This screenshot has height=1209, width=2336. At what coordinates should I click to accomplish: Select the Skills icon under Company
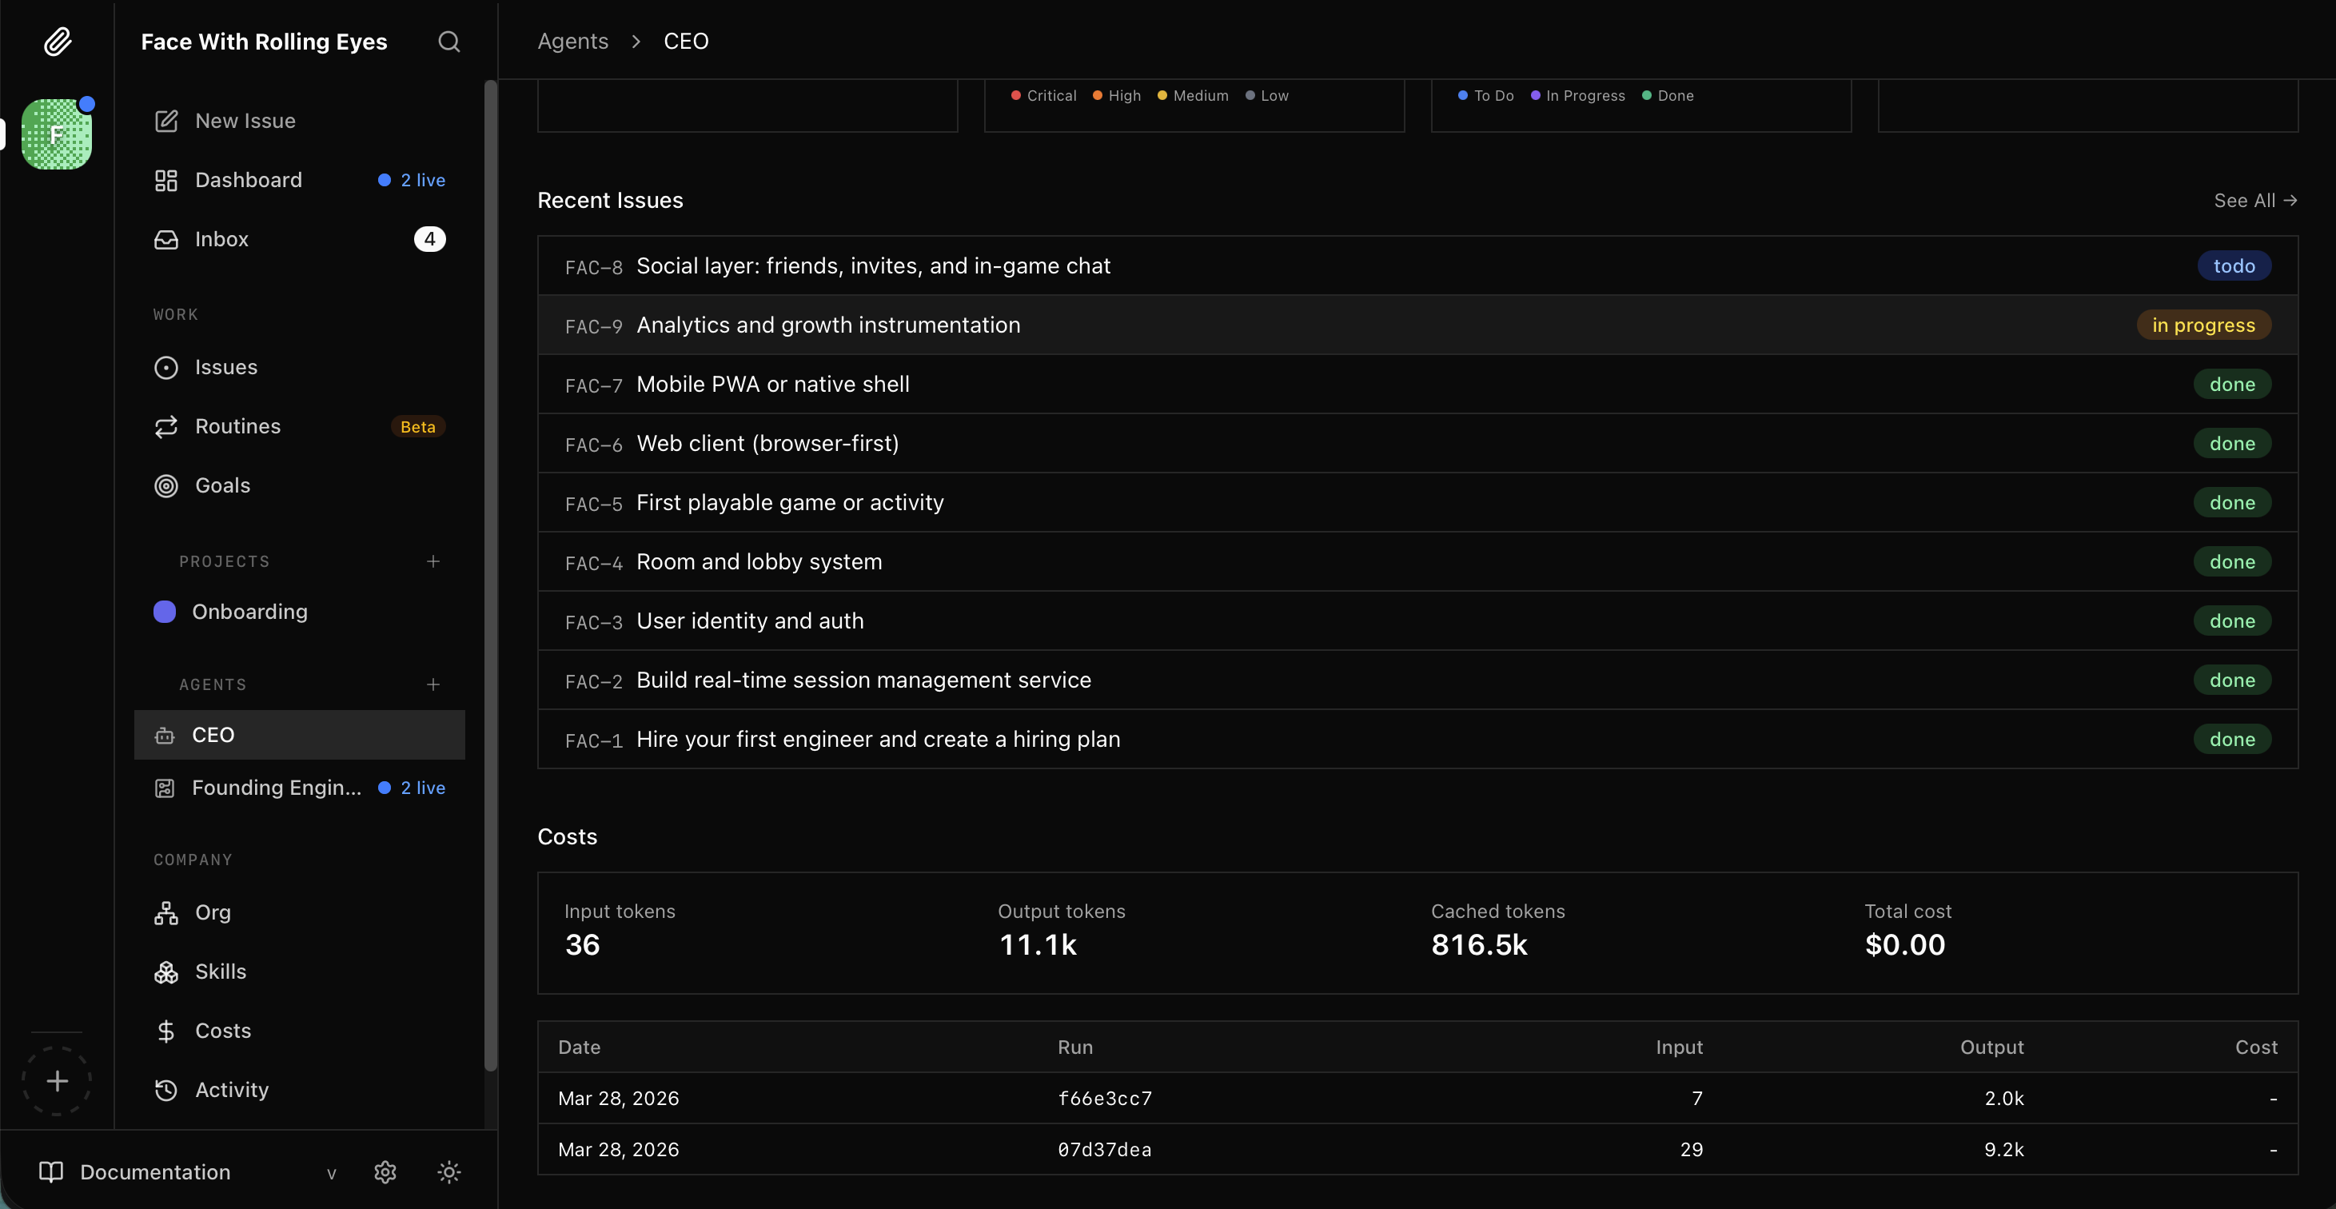click(x=166, y=972)
